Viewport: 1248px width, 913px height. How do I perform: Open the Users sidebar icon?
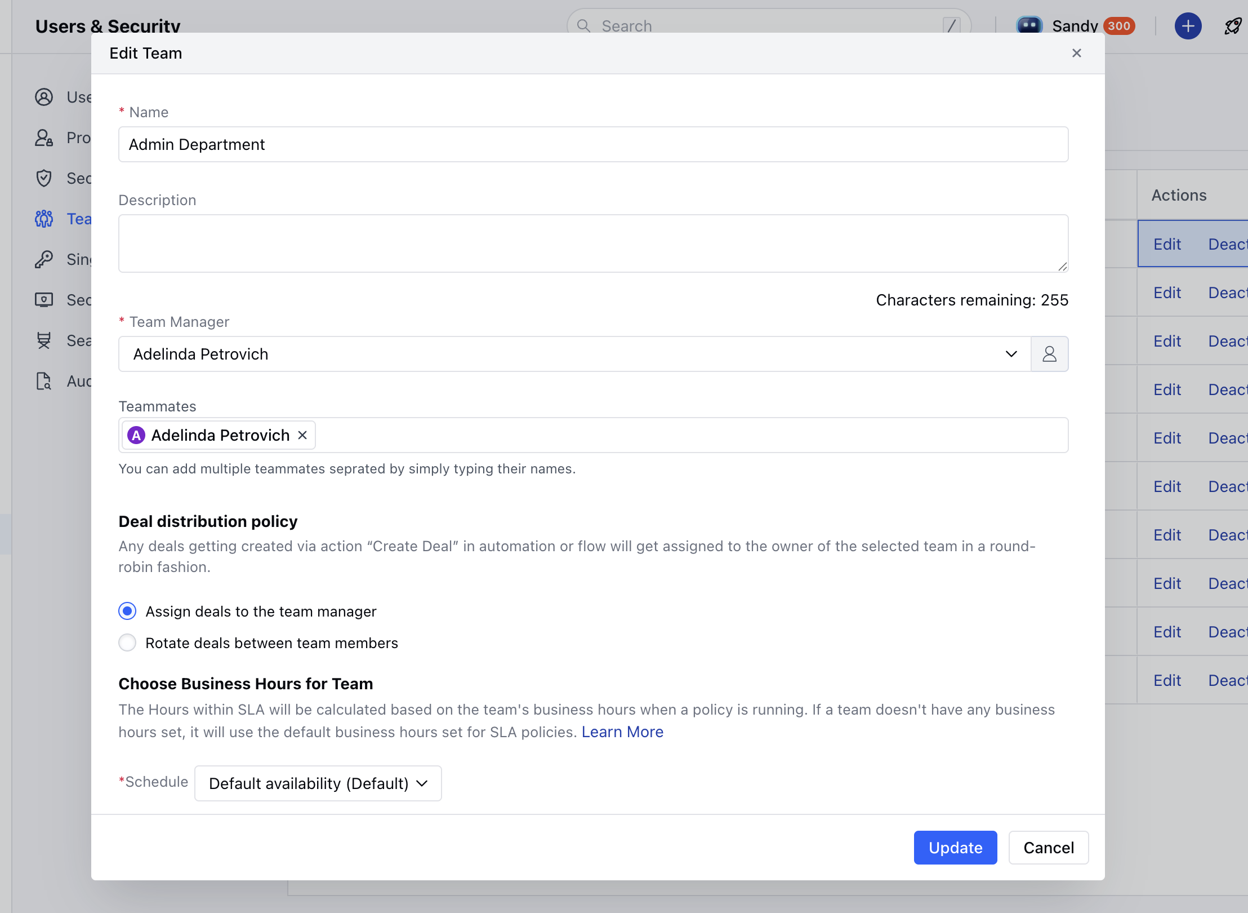tap(44, 97)
